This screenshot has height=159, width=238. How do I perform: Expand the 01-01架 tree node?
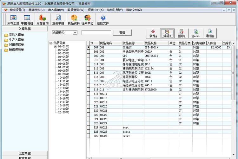(x=56, y=46)
